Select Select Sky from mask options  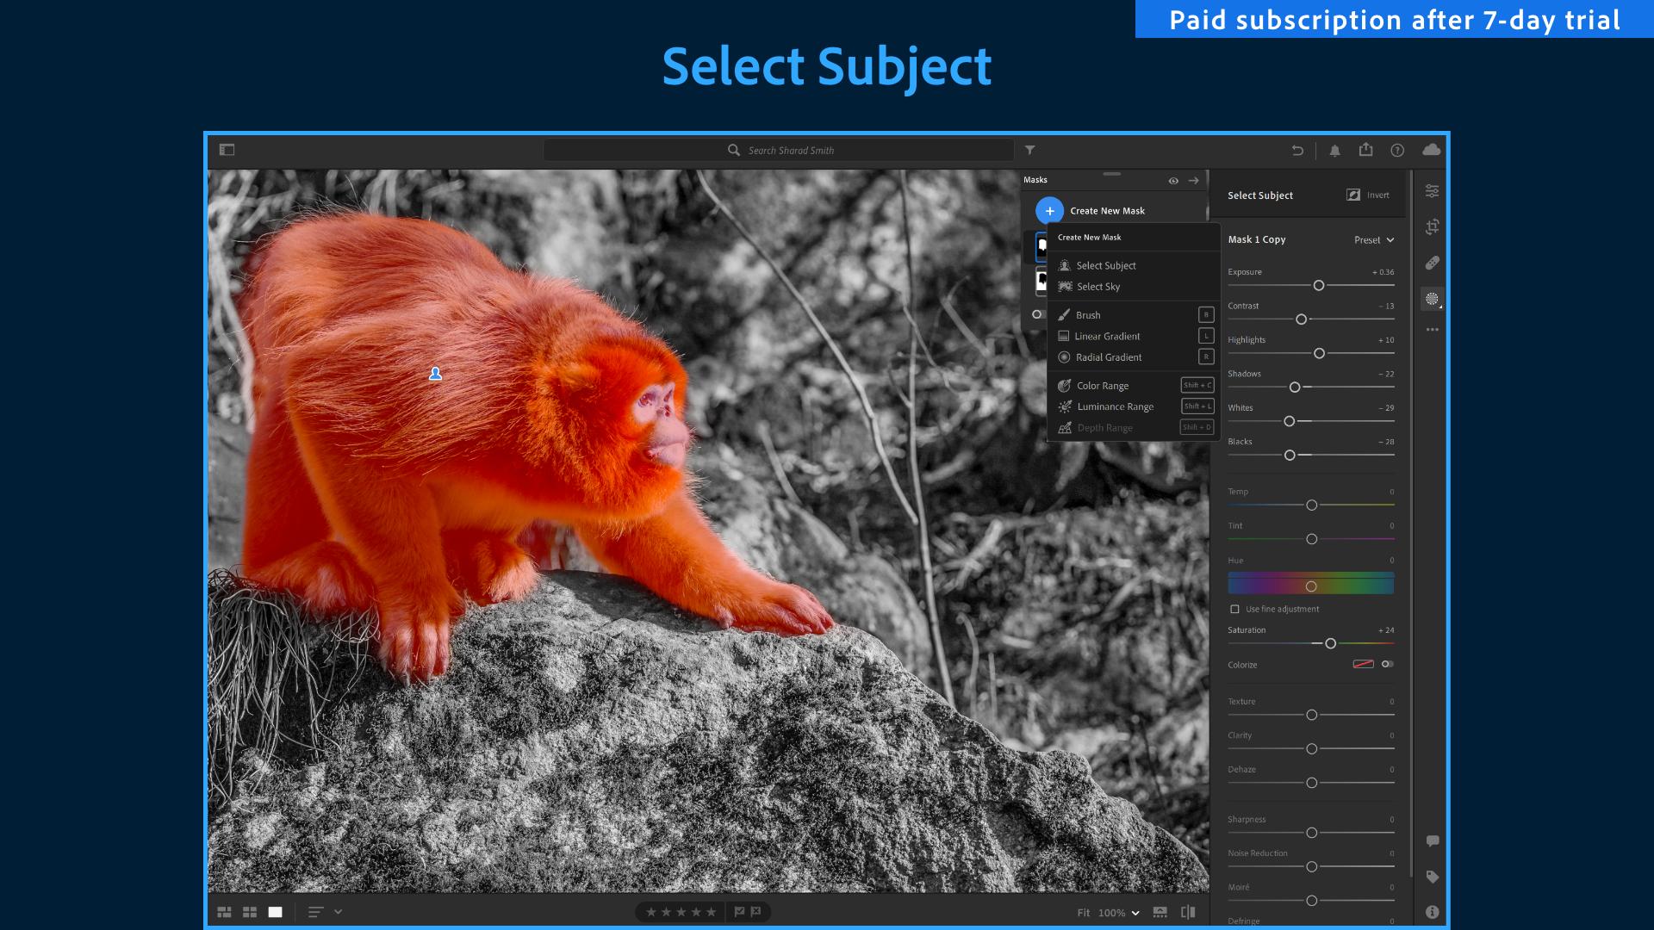coord(1097,286)
